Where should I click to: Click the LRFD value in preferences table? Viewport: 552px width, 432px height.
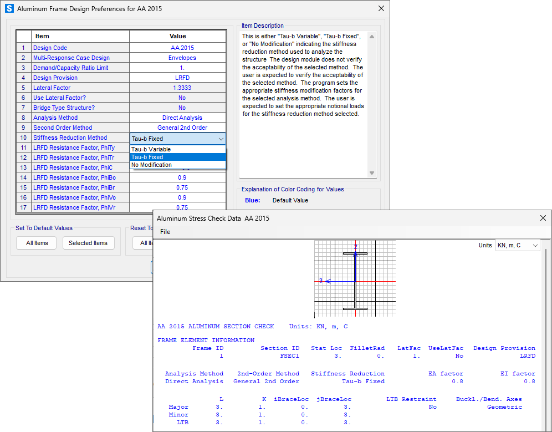[178, 78]
